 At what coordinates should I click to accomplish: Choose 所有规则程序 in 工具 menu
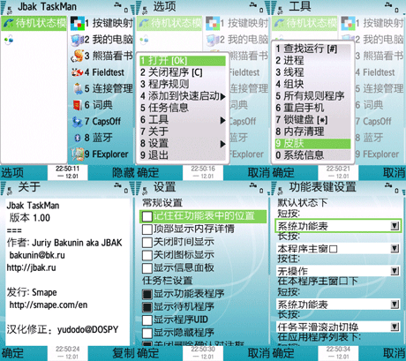(x=312, y=95)
